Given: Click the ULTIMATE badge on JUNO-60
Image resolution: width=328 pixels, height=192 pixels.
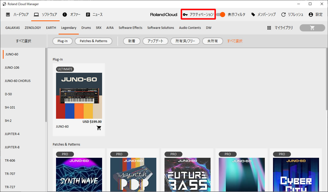Looking at the screenshot, I should pyautogui.click(x=65, y=69).
